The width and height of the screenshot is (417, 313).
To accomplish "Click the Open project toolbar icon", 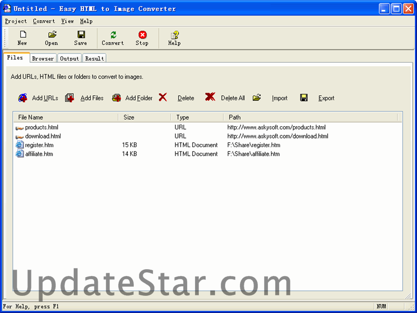I will (52, 34).
